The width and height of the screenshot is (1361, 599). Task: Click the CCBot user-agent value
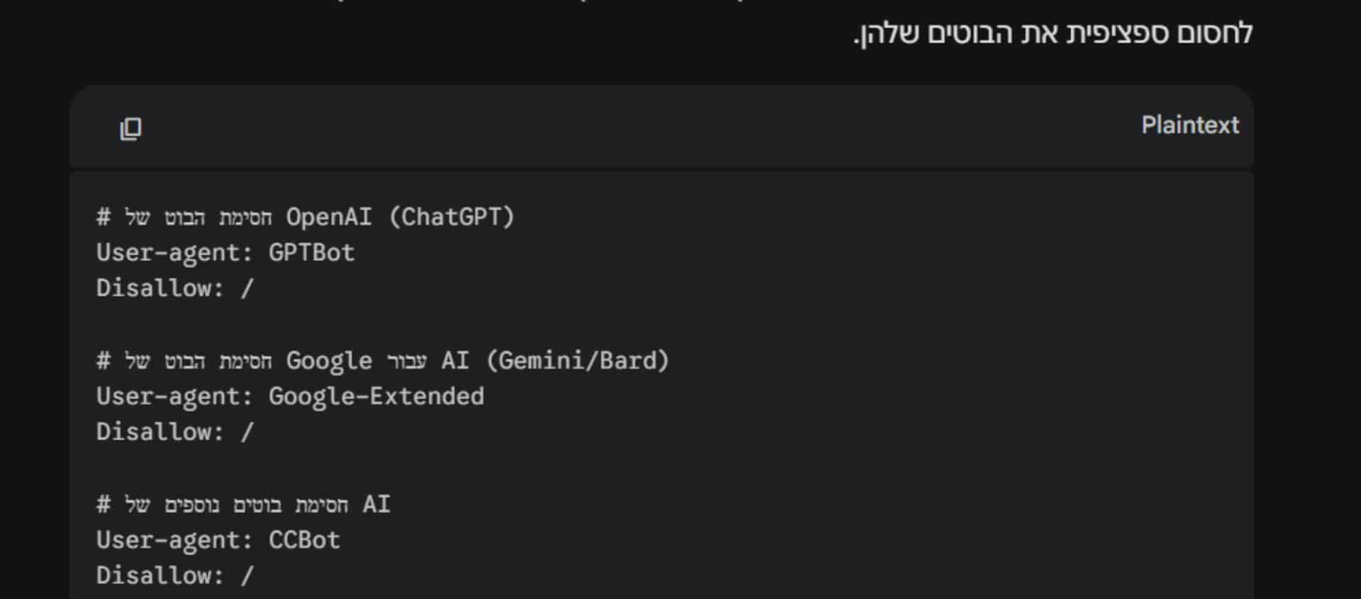tap(304, 540)
